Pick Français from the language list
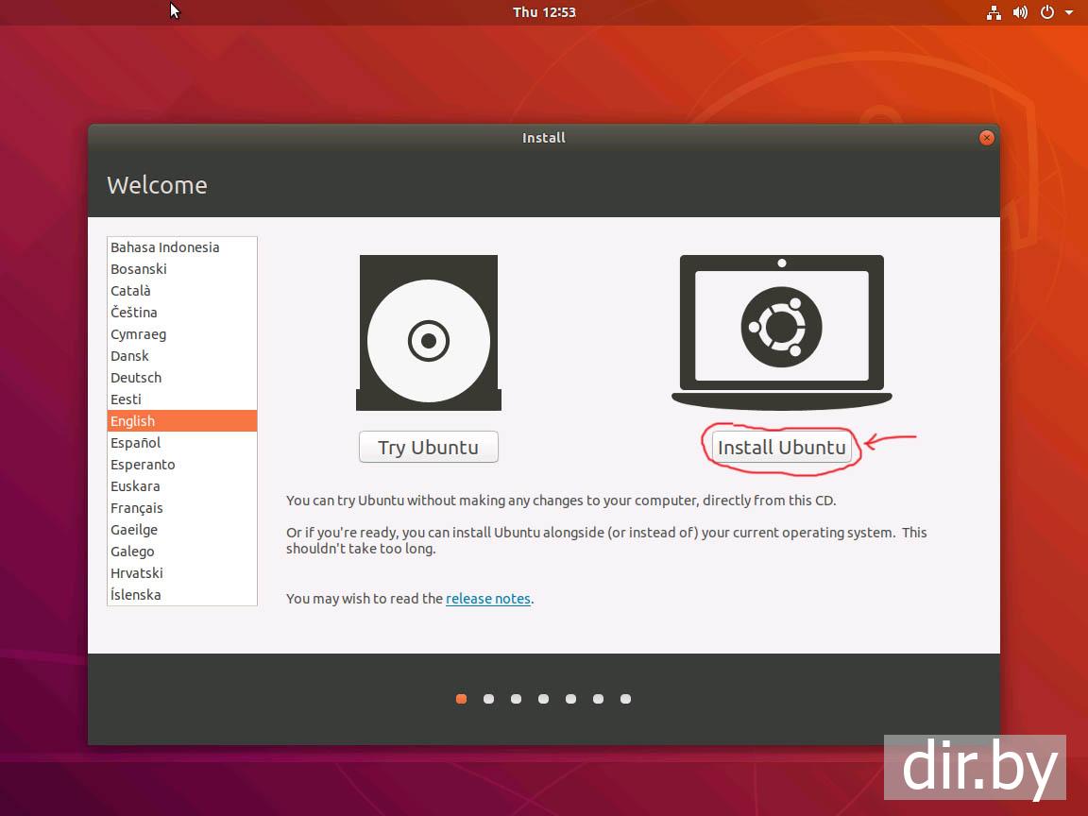Image resolution: width=1088 pixels, height=816 pixels. click(137, 508)
